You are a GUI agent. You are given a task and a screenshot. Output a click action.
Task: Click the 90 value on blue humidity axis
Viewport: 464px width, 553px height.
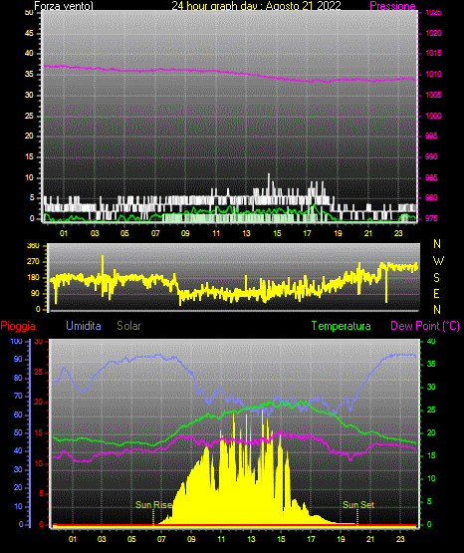pos(18,359)
